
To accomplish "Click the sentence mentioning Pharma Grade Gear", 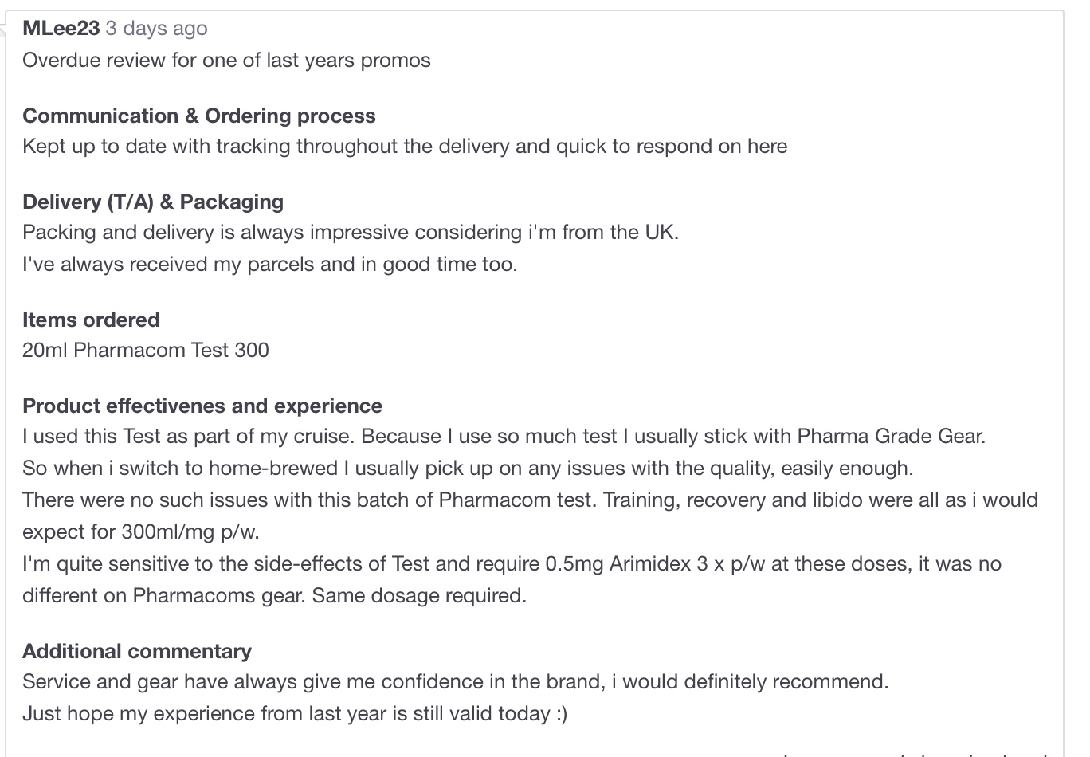I will (x=504, y=437).
